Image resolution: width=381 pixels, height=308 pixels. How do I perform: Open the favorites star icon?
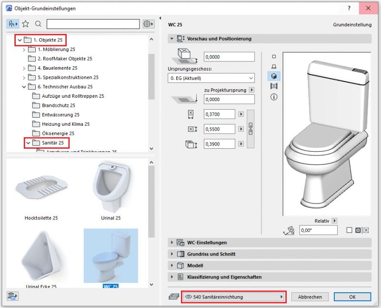26,24
